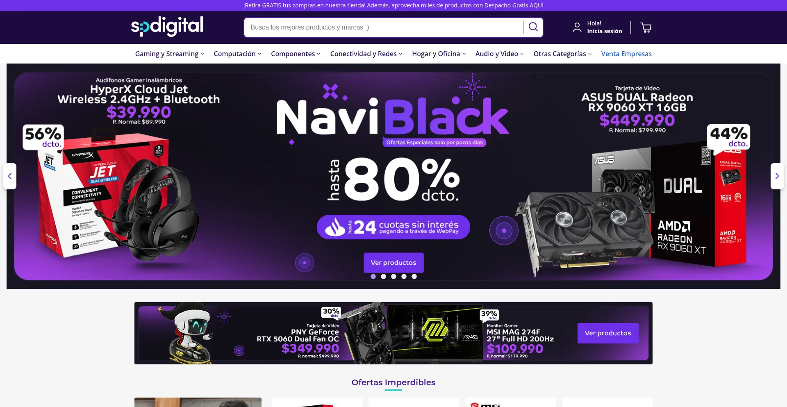Open the Venta Empresas link
Screen dimensions: 787x407
tap(626, 54)
